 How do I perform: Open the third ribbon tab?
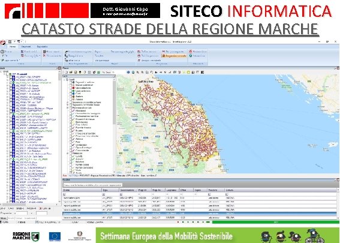42,47
